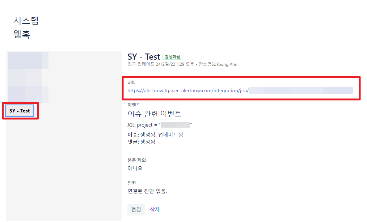The height and width of the screenshot is (222, 367).
Task: Open the alertnowitgr.sec-alertnow.com webhook URL
Action: [188, 90]
